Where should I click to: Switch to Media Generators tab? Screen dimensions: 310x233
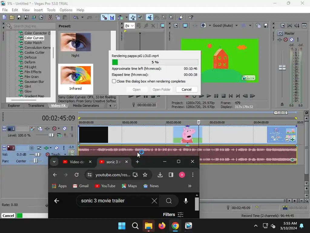[86, 106]
